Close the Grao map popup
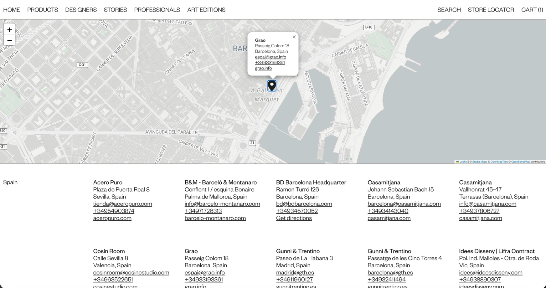The height and width of the screenshot is (288, 546). pos(294,37)
